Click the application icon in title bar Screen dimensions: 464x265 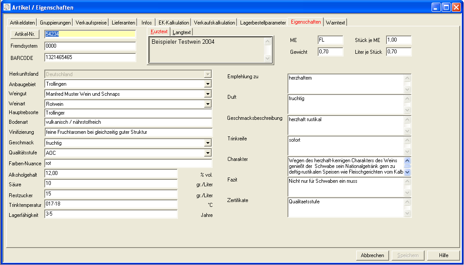coord(7,7)
